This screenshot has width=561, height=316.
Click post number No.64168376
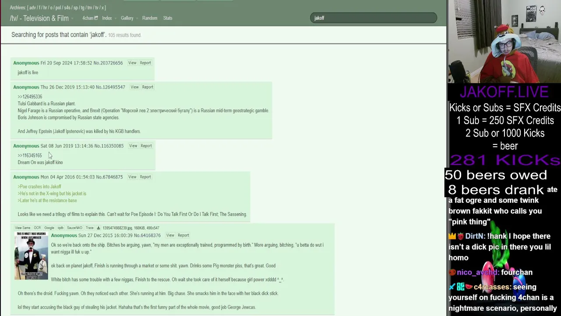[147, 235]
